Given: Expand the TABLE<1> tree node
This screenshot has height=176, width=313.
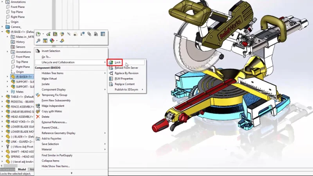Looking at the screenshot, I should (x=3, y=97).
